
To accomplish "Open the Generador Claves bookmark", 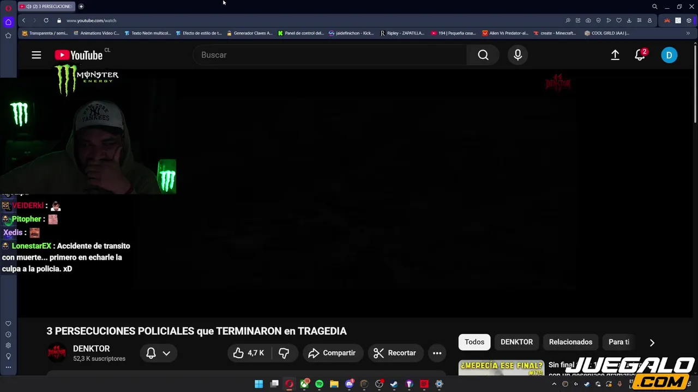I will pyautogui.click(x=249, y=33).
